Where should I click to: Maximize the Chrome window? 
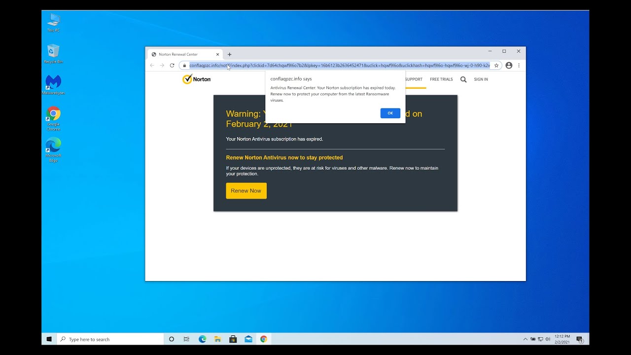(504, 51)
